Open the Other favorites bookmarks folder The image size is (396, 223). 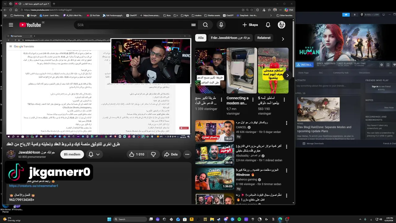pos(284,15)
